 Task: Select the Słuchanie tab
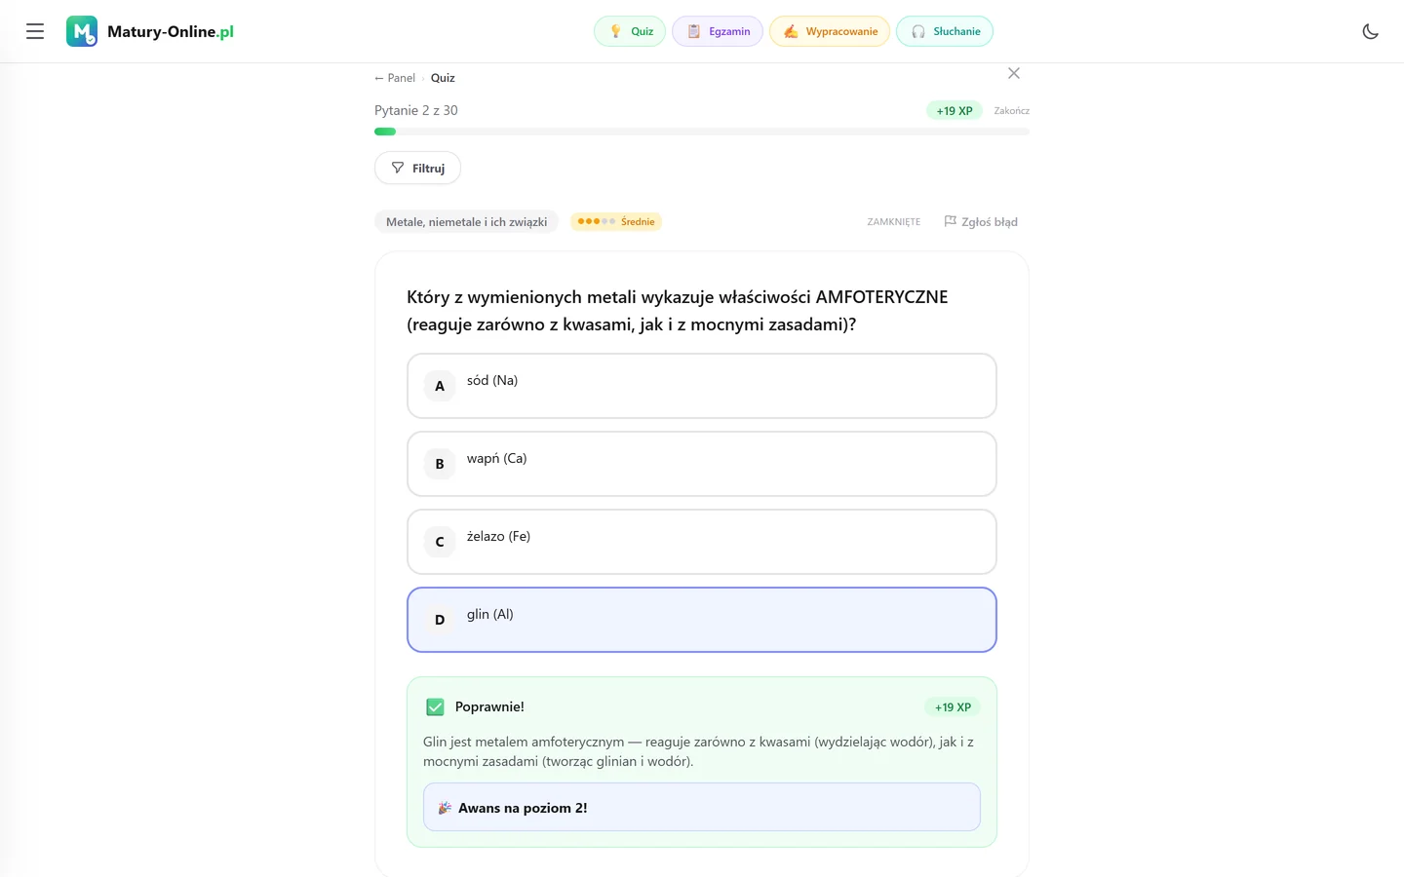(945, 31)
